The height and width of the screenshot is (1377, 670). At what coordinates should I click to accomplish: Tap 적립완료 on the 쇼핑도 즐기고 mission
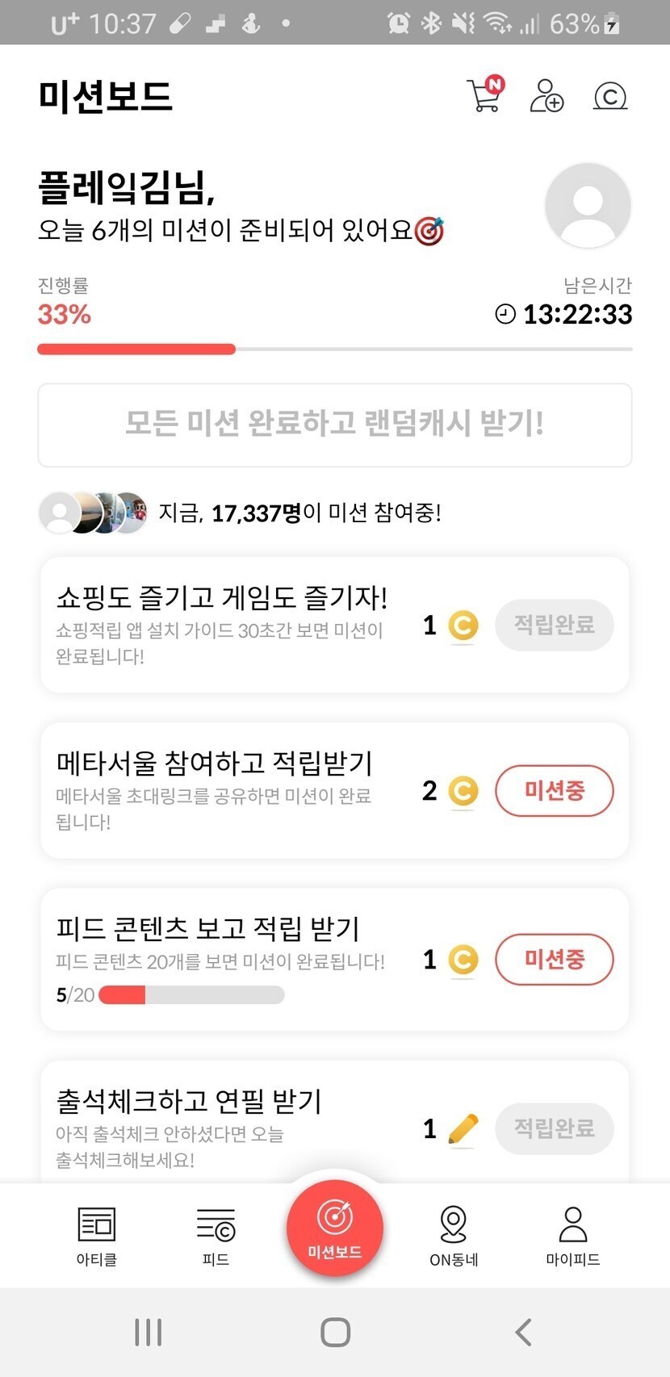554,625
